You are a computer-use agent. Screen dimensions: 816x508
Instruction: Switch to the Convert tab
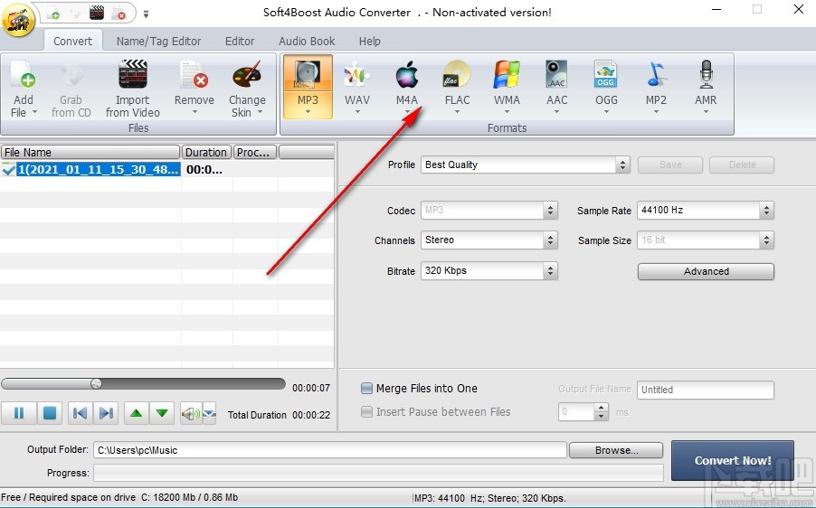point(72,41)
